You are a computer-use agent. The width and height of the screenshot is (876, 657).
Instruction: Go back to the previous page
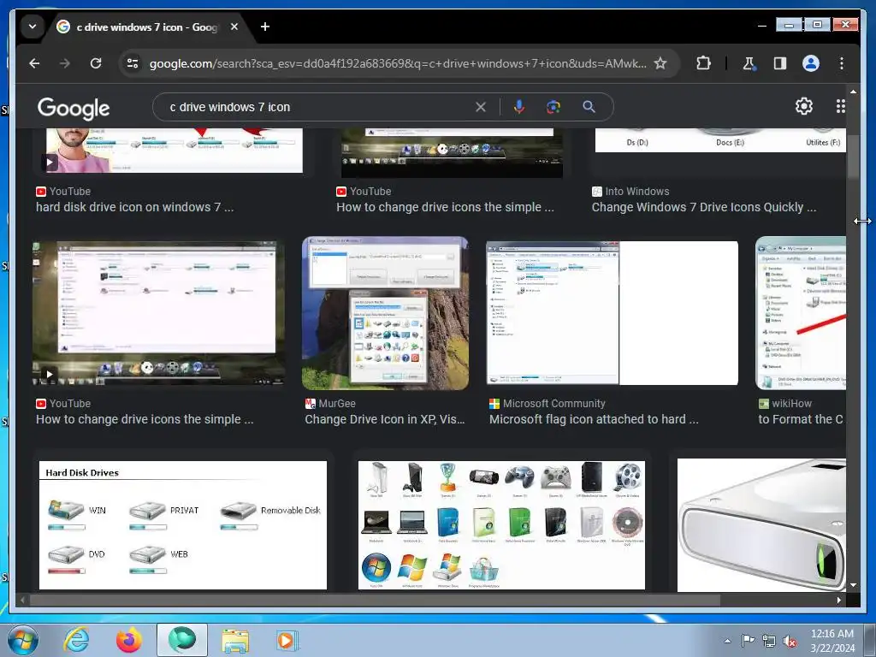[x=34, y=63]
